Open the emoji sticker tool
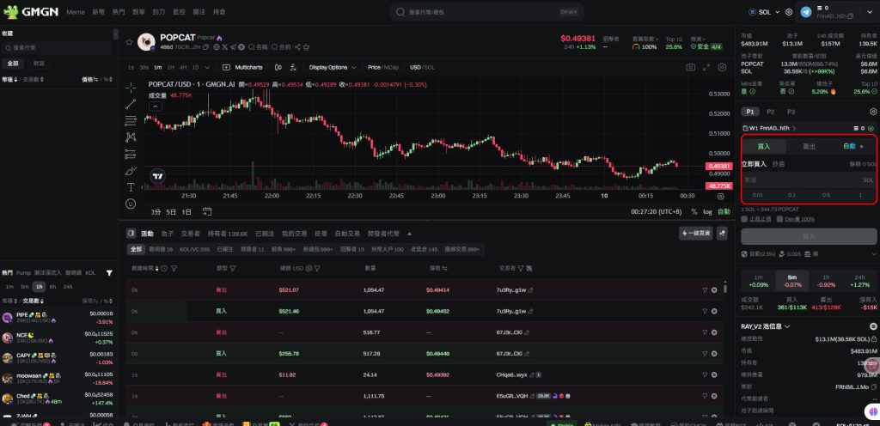Image resolution: width=880 pixels, height=426 pixels. (x=131, y=204)
